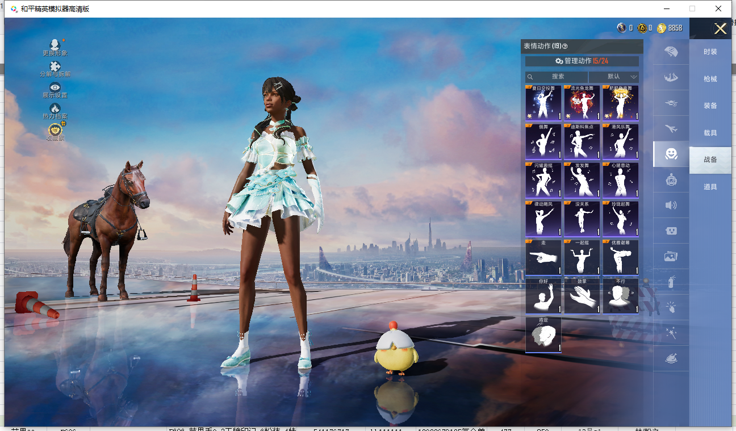Click the help icon beside 表情动作
This screenshot has height=431, width=736.
[565, 47]
